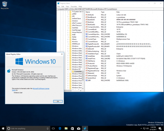Expand the WcmSvc key
The height and width of the screenshot is (131, 164).
(68, 42)
